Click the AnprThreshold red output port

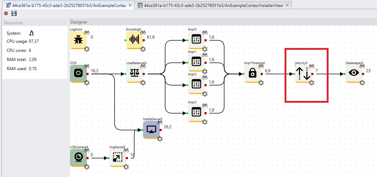pos(262,74)
